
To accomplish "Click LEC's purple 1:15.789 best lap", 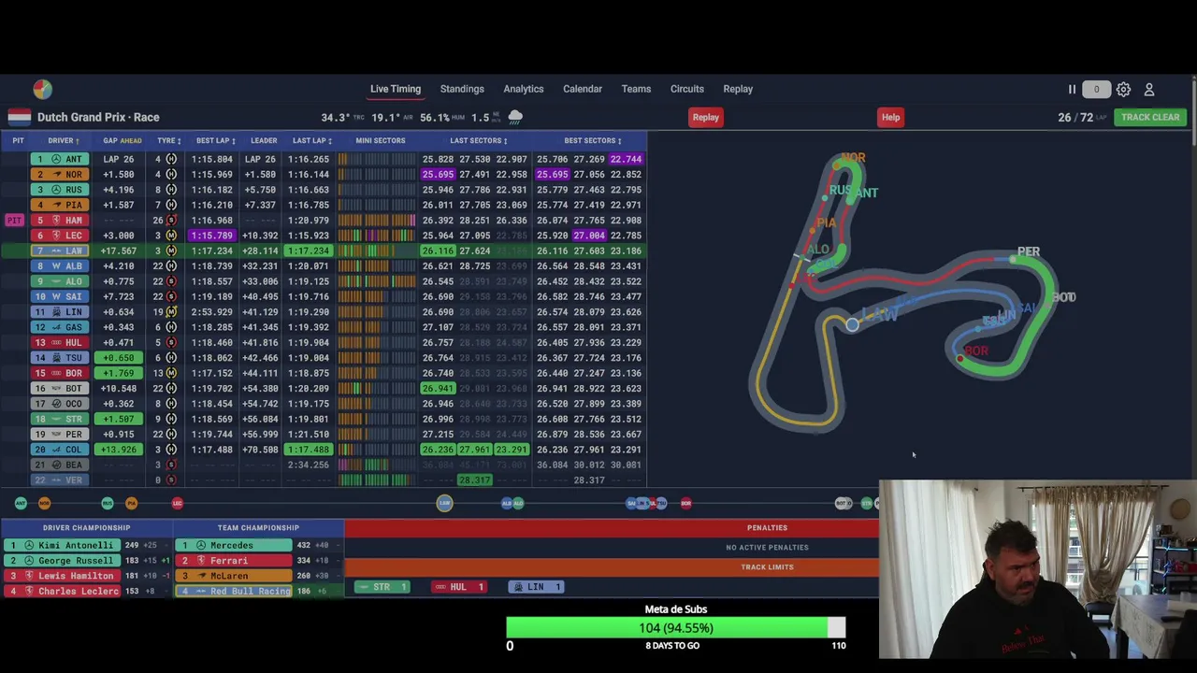I will [x=212, y=236].
